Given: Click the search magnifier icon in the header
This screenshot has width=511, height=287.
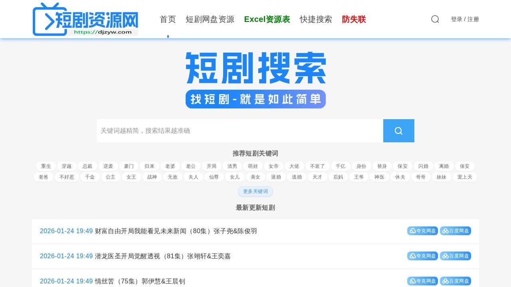Looking at the screenshot, I should pyautogui.click(x=435, y=19).
